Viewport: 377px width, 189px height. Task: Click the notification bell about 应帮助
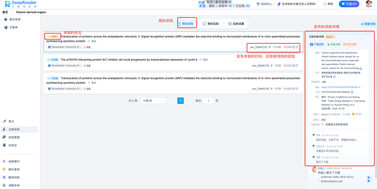(x=279, y=4)
